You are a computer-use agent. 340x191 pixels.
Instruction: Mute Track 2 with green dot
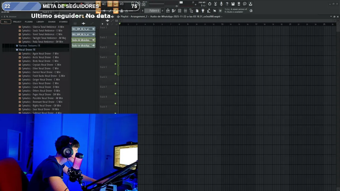(115, 44)
